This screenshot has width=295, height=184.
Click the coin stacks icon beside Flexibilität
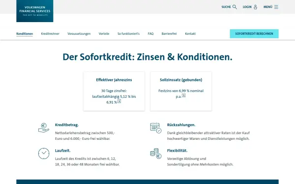[156, 154]
